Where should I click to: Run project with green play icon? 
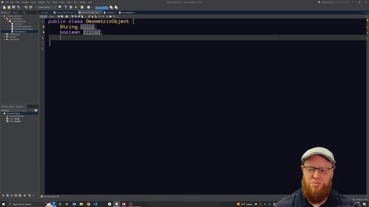click(76, 7)
